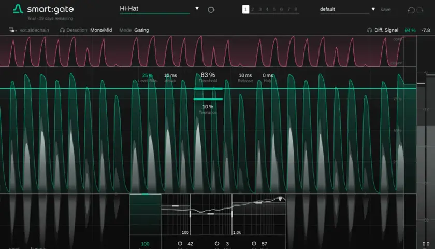Screen dimensions: 435x249
Task: Click the 1.0k crossover divider
Action: click(x=232, y=214)
